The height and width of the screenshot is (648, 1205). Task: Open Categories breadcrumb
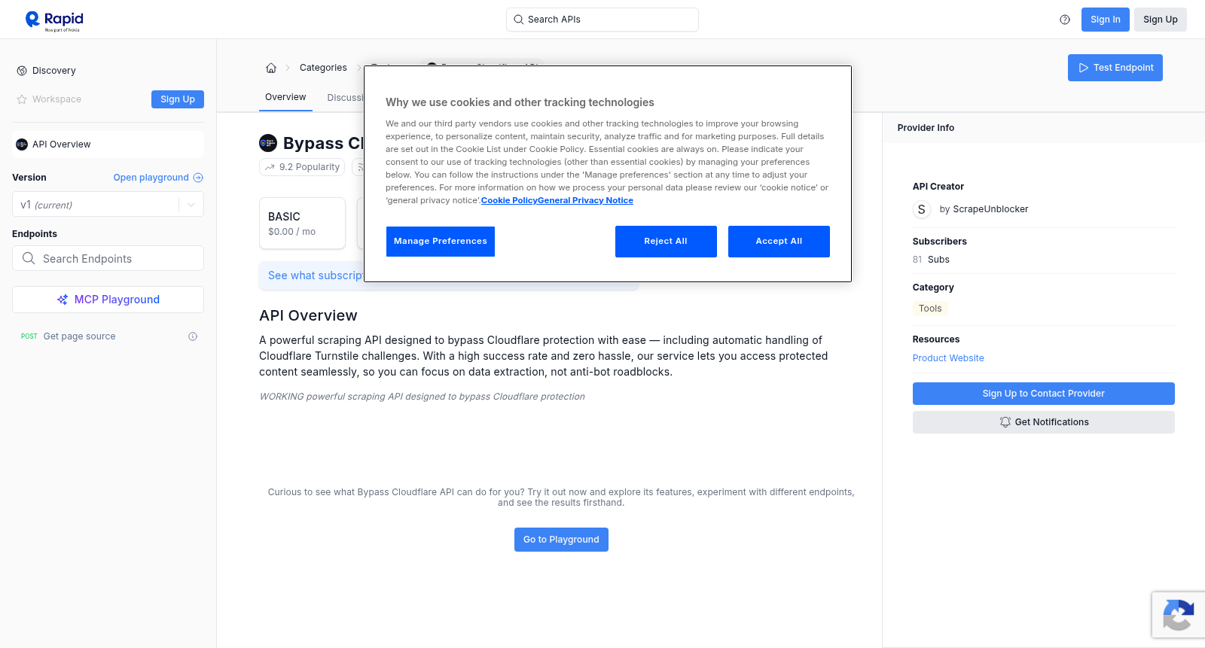point(323,68)
